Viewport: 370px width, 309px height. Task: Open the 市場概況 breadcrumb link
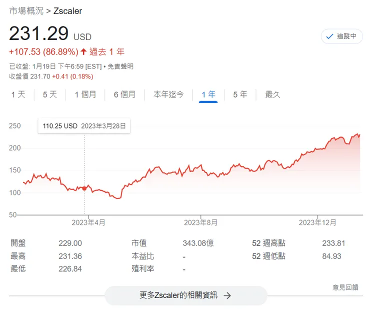point(26,10)
